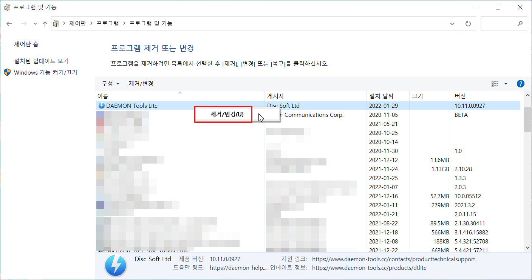
Task: Click 제어판 breadcrumb in address bar
Action: [x=78, y=23]
